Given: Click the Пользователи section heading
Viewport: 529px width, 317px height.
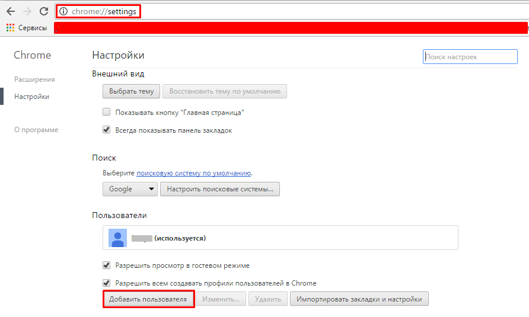Looking at the screenshot, I should click(x=119, y=215).
